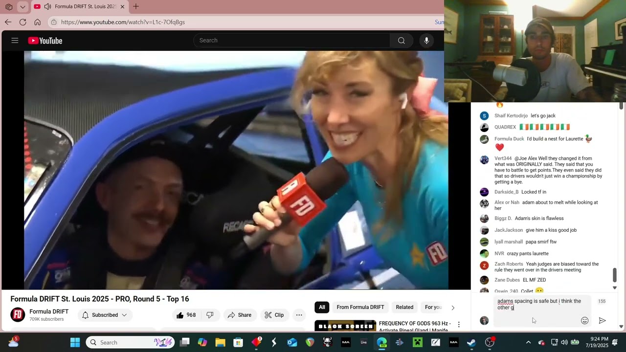Image resolution: width=626 pixels, height=352 pixels.
Task: Share the video
Action: [239, 315]
